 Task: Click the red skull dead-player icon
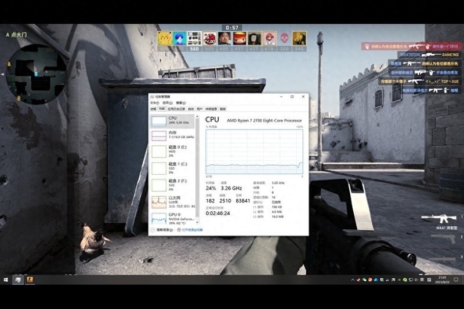284,38
